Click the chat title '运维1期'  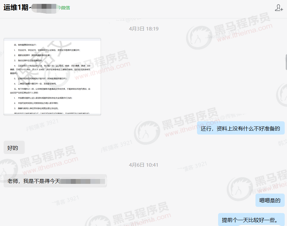[16, 7]
